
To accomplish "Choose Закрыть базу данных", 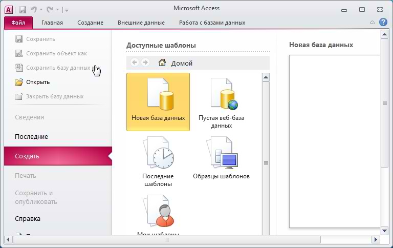I will (x=49, y=96).
